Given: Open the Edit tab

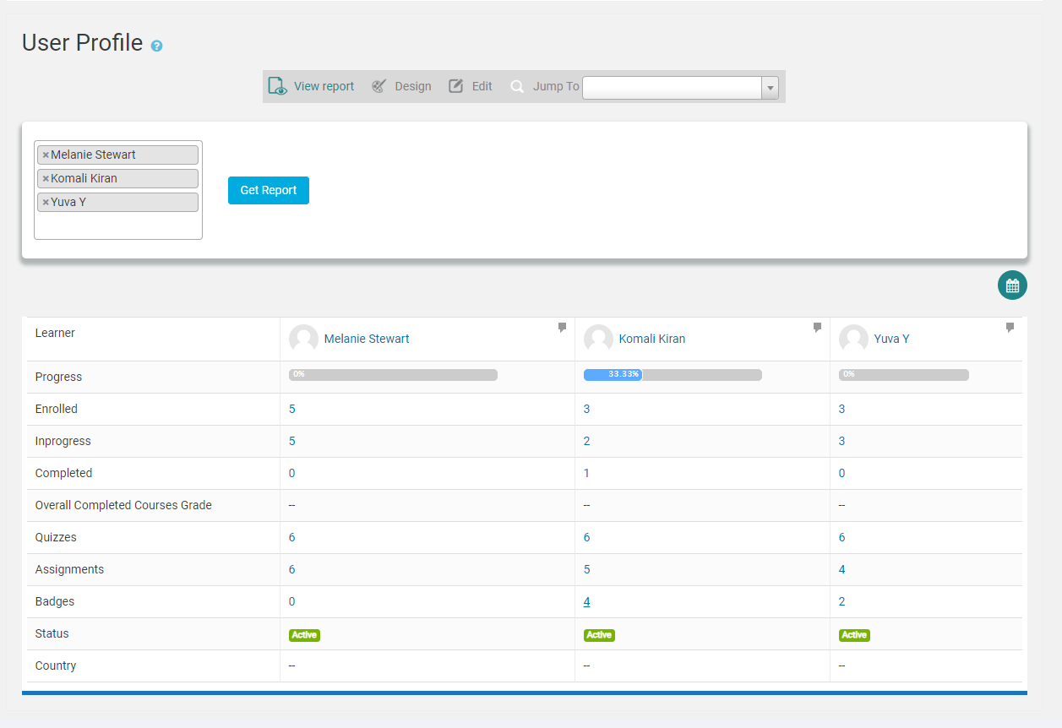Looking at the screenshot, I should tap(471, 86).
